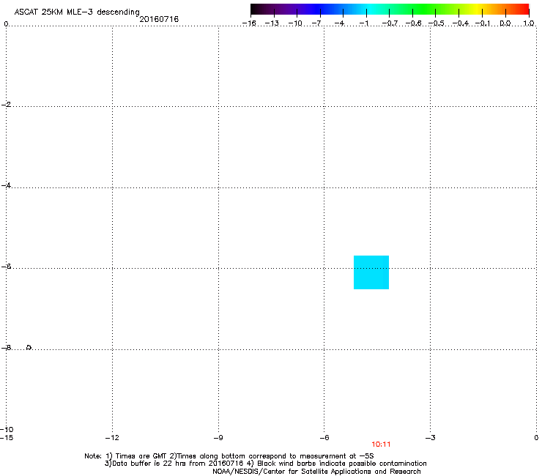Click the color bar's green section
The height and width of the screenshot is (476, 542).
point(425,10)
